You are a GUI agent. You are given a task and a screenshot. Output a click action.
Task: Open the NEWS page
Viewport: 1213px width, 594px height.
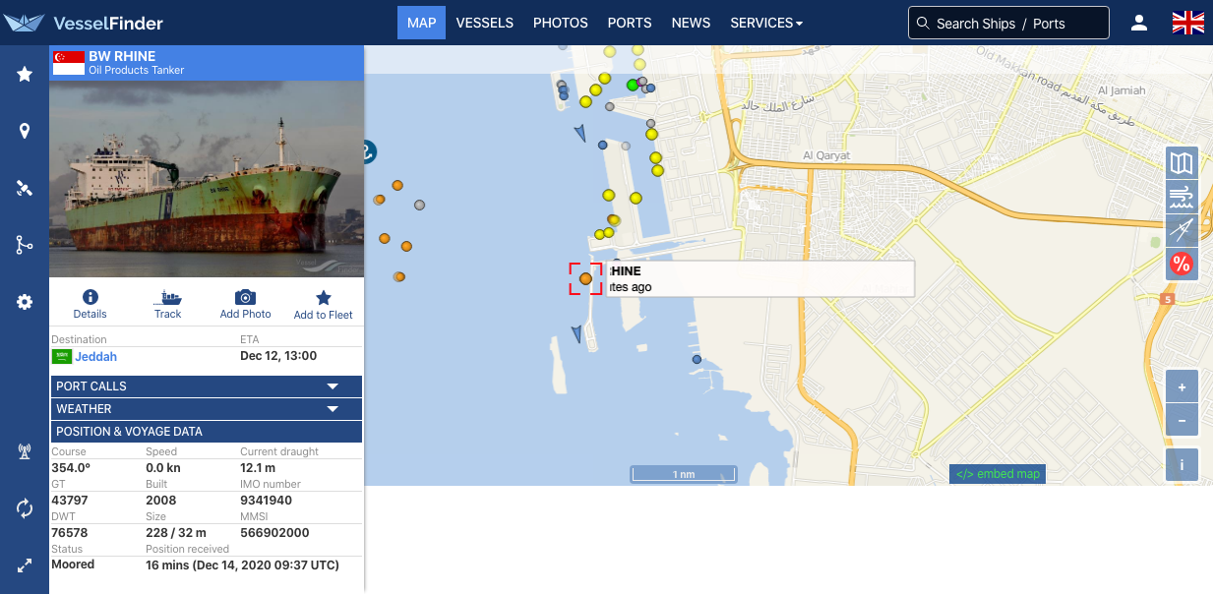click(691, 23)
